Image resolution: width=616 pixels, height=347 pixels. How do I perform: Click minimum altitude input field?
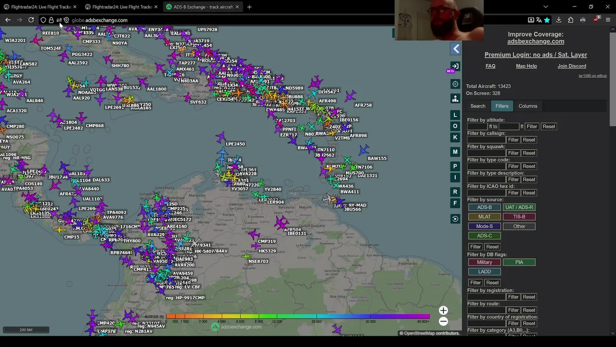(x=477, y=126)
